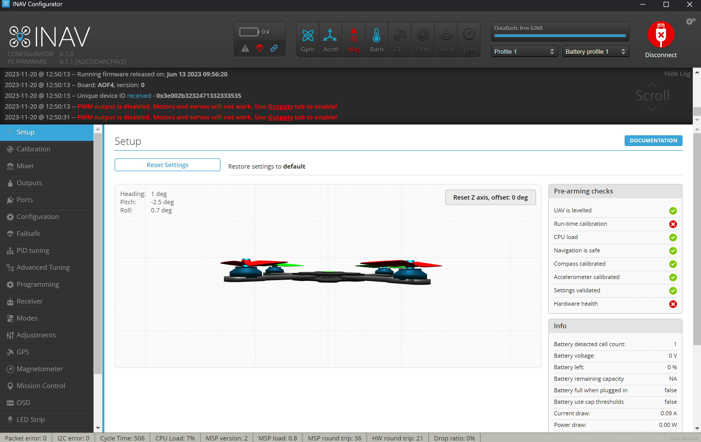Image resolution: width=701 pixels, height=442 pixels.
Task: Open the Battery profile 1 dropdown
Action: [595, 52]
